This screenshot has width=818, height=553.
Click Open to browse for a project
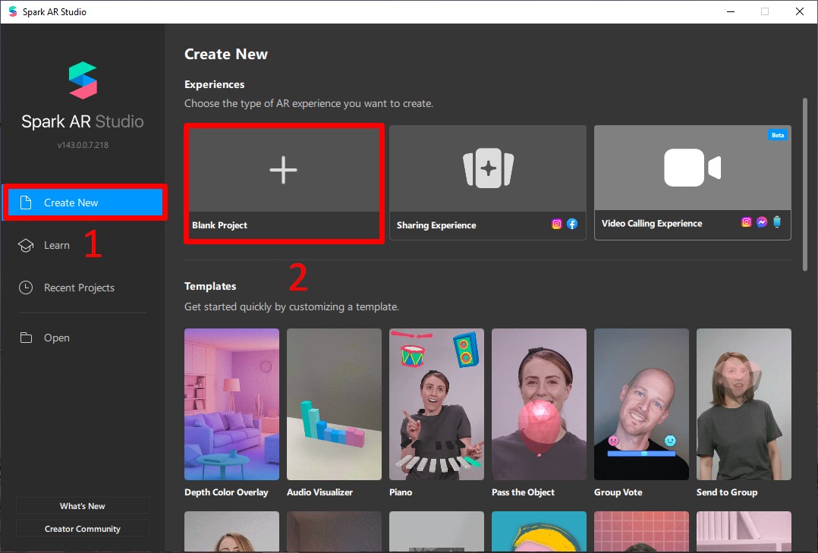[56, 338]
